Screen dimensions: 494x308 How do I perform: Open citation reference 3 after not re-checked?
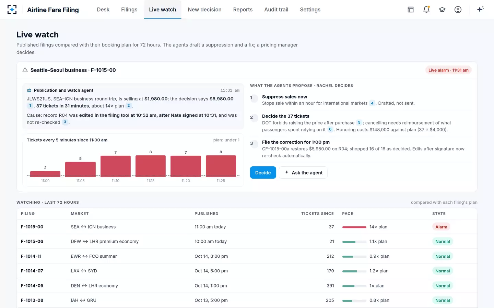[65, 122]
